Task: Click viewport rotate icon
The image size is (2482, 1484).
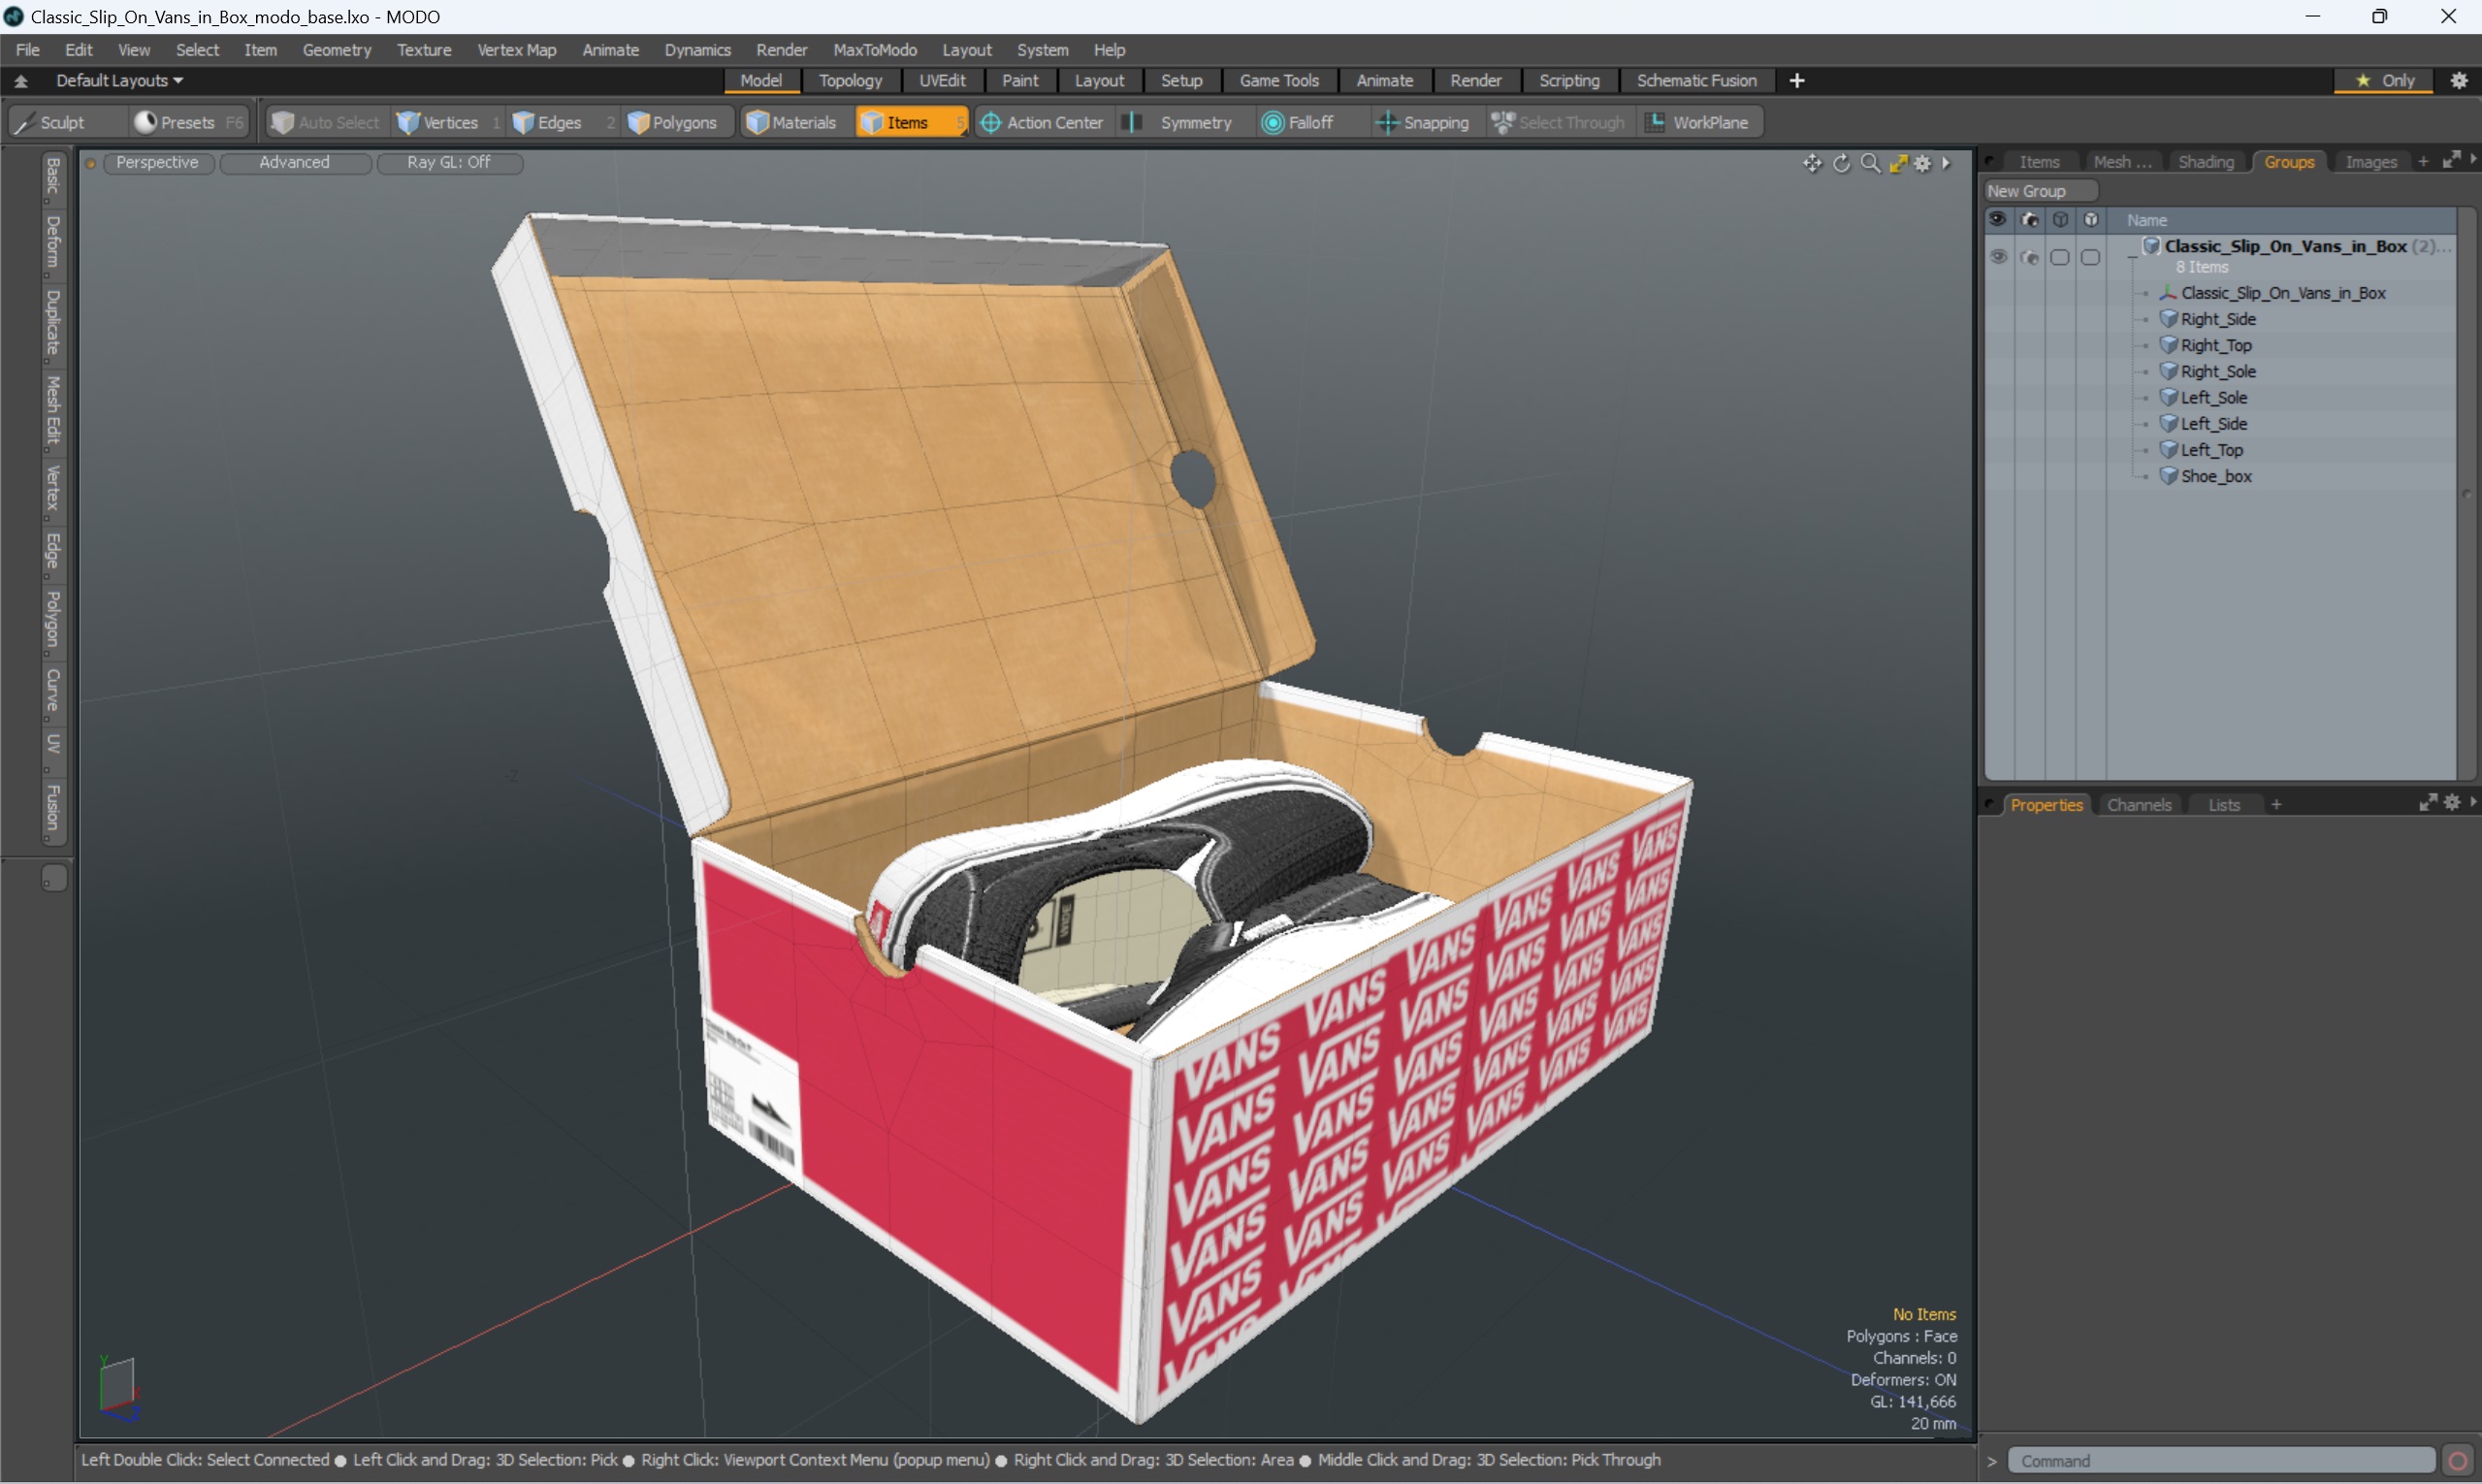Action: tap(1841, 163)
